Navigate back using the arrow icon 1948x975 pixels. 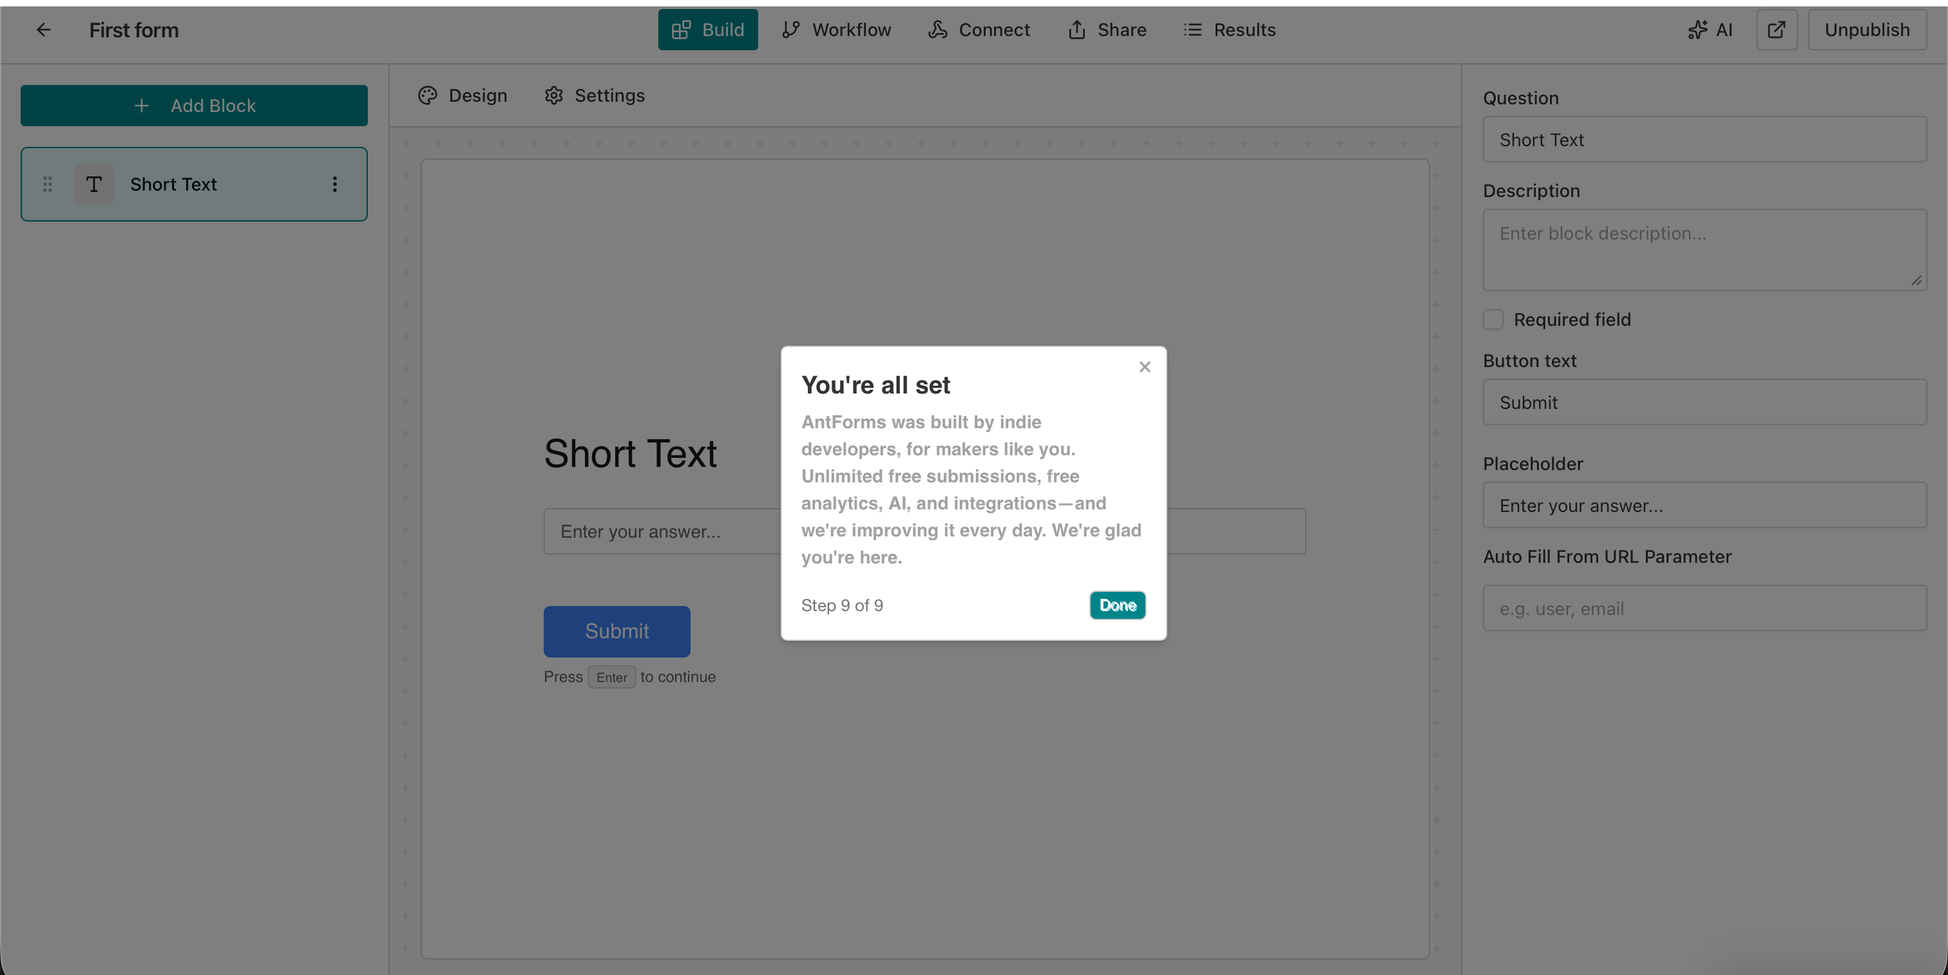(x=43, y=30)
